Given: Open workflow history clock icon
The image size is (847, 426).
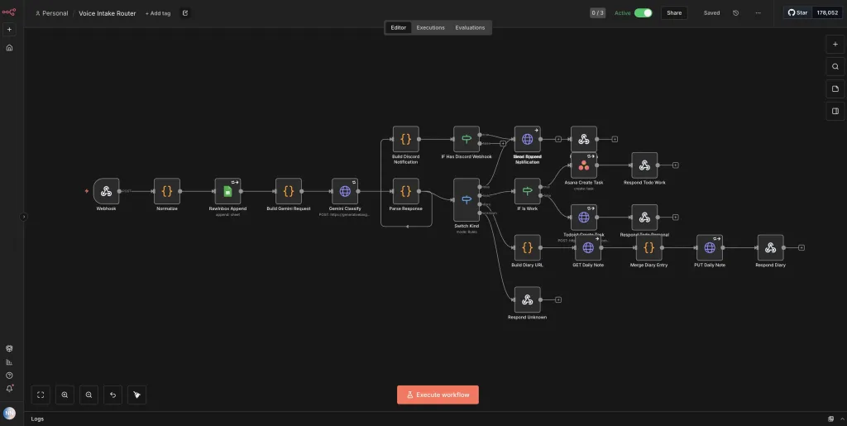Looking at the screenshot, I should click(735, 13).
